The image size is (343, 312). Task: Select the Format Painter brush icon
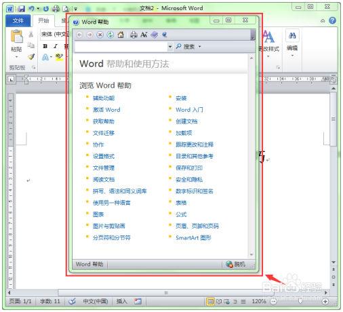[x=31, y=56]
